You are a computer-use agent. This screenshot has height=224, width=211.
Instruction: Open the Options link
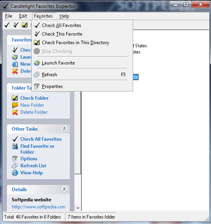click(x=29, y=159)
